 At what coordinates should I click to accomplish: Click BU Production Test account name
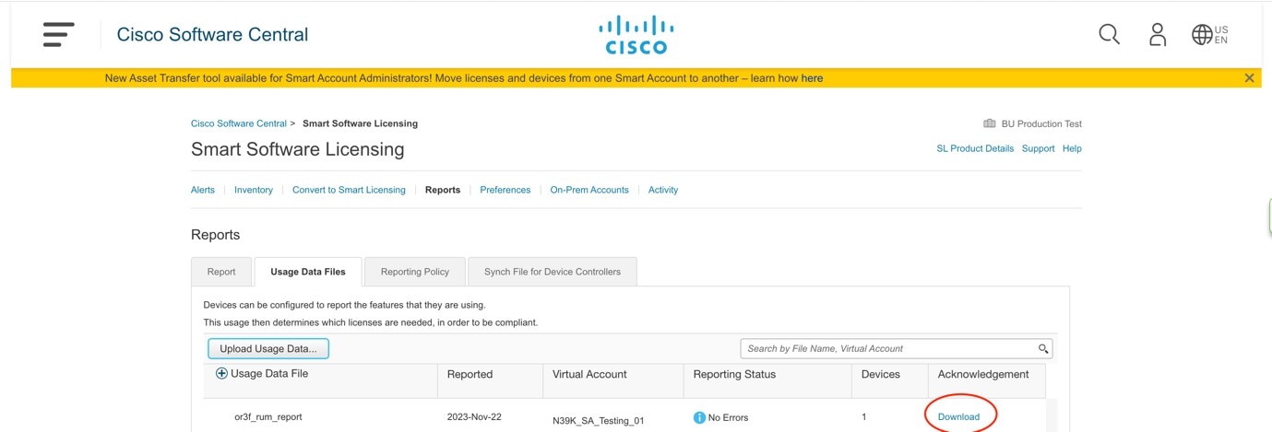(1041, 123)
